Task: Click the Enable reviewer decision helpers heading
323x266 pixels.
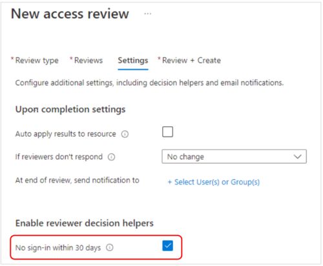Action: tap(85, 223)
